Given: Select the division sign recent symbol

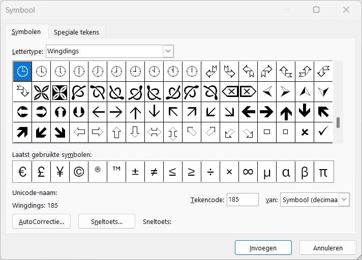Looking at the screenshot, I should [x=210, y=172].
